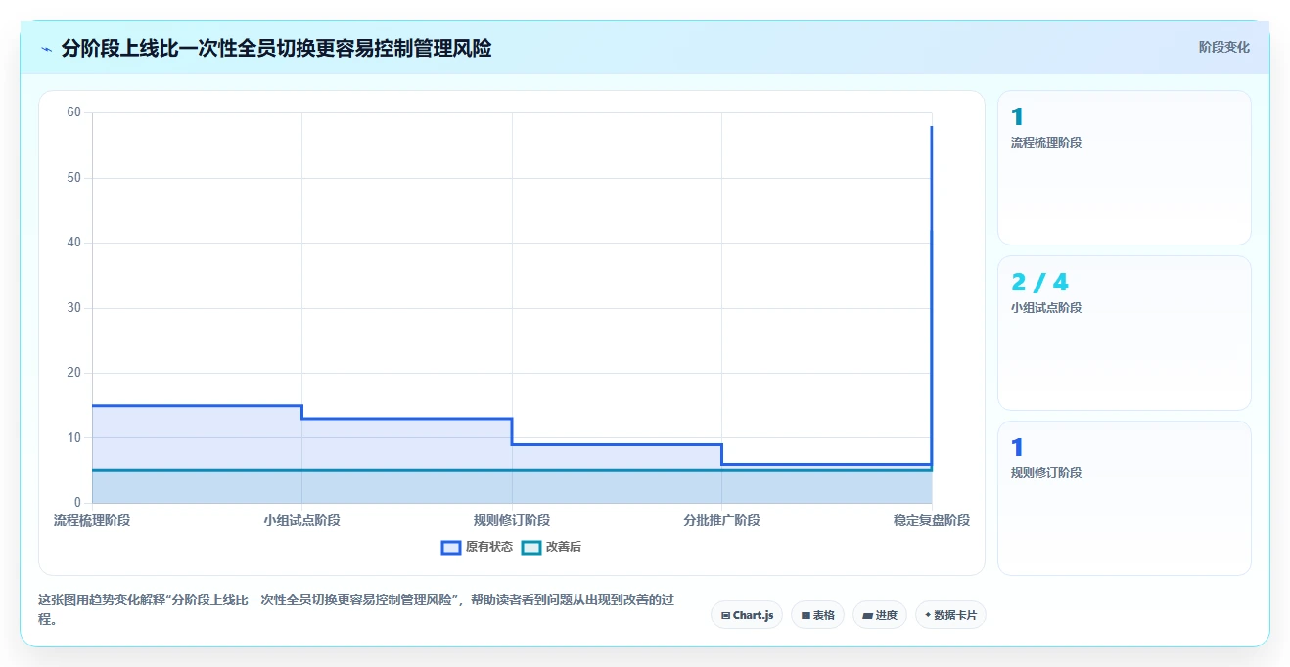This screenshot has height=667, width=1290.
Task: Click the Chart.js tag
Action: (x=747, y=615)
